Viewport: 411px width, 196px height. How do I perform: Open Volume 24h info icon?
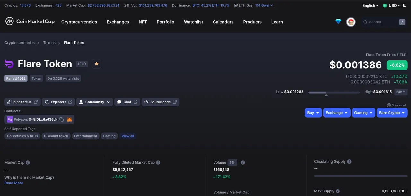tap(243, 163)
